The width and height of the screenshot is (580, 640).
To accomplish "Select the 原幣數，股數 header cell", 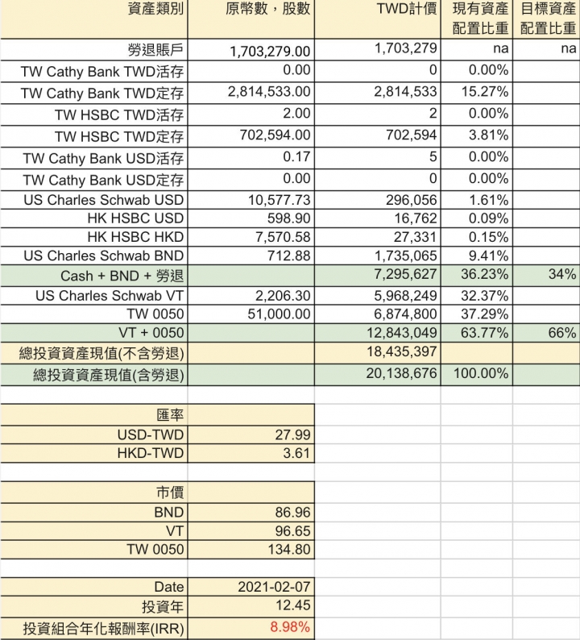I will (x=251, y=19).
